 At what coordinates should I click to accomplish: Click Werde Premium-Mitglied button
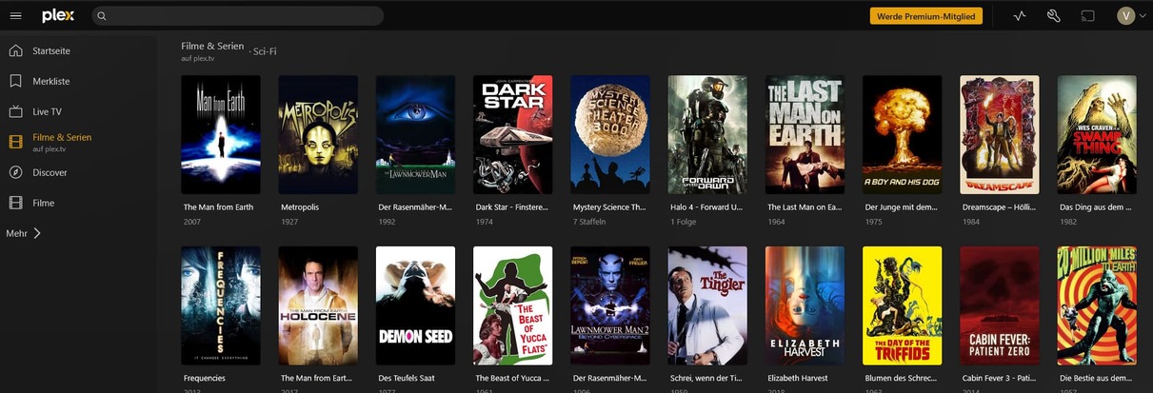[x=925, y=16]
